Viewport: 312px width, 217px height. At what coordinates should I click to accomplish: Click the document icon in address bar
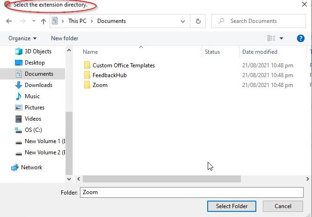pos(55,21)
